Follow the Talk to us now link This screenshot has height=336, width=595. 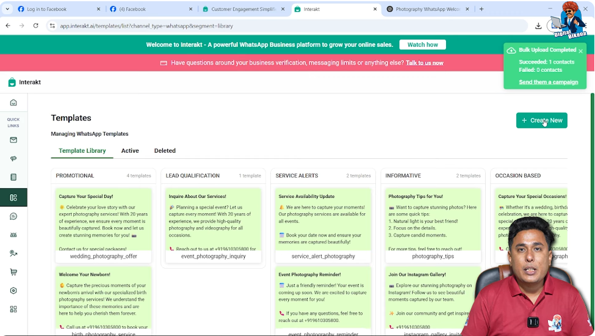tap(424, 63)
